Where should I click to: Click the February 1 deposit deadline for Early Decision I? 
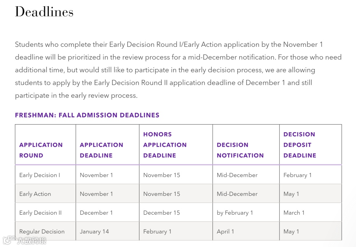pos(297,175)
